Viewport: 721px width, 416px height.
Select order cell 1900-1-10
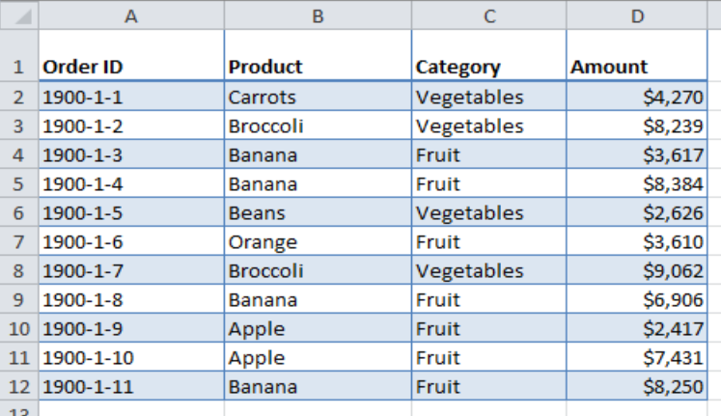click(131, 357)
